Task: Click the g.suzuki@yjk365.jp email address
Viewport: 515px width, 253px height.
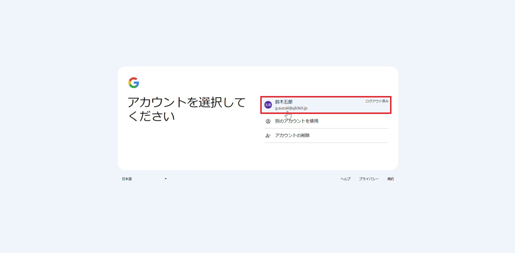Action: [291, 108]
